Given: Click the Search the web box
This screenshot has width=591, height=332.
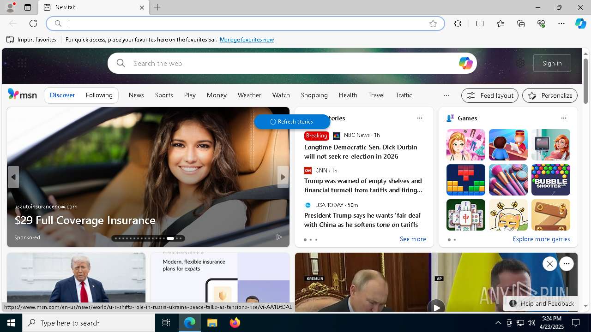Looking at the screenshot, I should (x=292, y=63).
